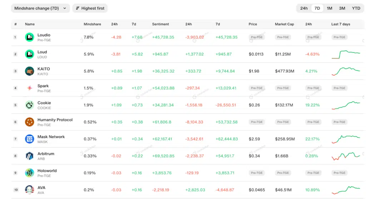Click the KAITO token logo icon
The image size is (366, 199).
(29, 71)
